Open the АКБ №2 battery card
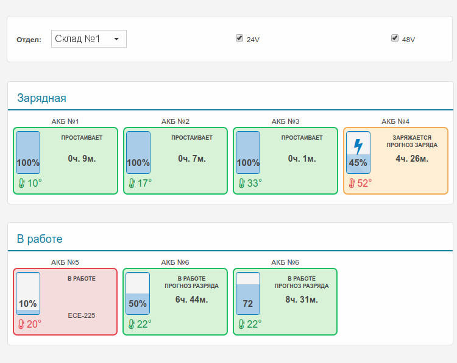This screenshot has width=457, height=363. pyautogui.click(x=175, y=160)
